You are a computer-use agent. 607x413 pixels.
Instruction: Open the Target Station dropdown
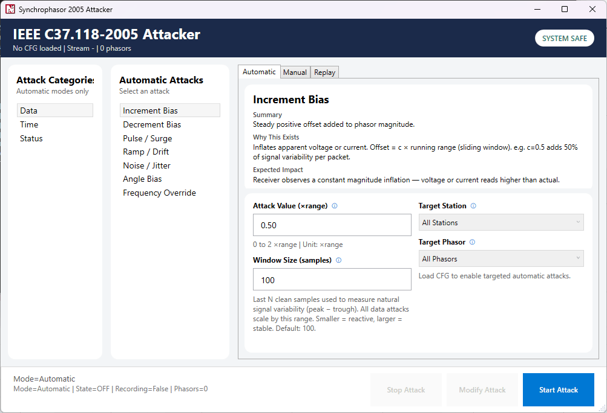[x=501, y=223]
